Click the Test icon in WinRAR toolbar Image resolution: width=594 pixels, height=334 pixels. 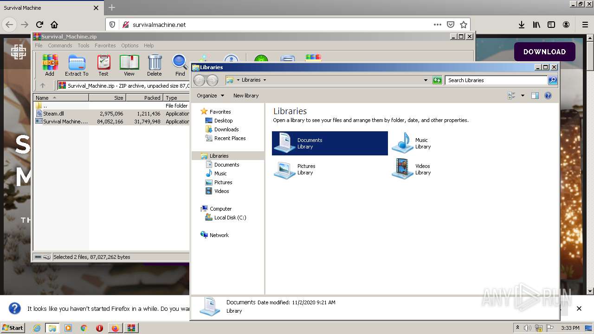pyautogui.click(x=103, y=65)
